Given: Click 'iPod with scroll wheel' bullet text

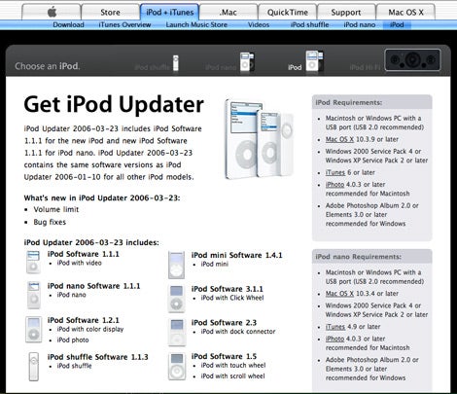Looking at the screenshot, I should coord(232,376).
